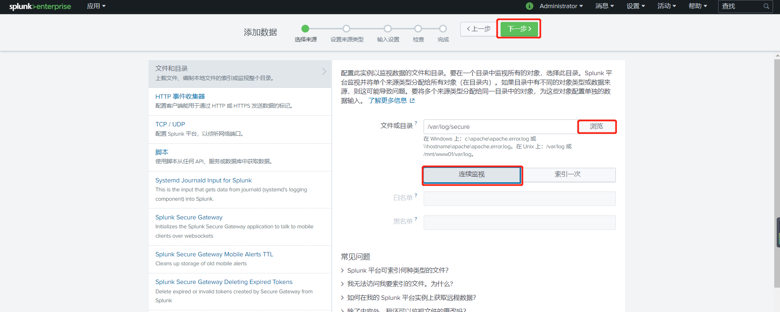780x312 pixels.
Task: Click the /var/log/secure path field
Action: 501,127
